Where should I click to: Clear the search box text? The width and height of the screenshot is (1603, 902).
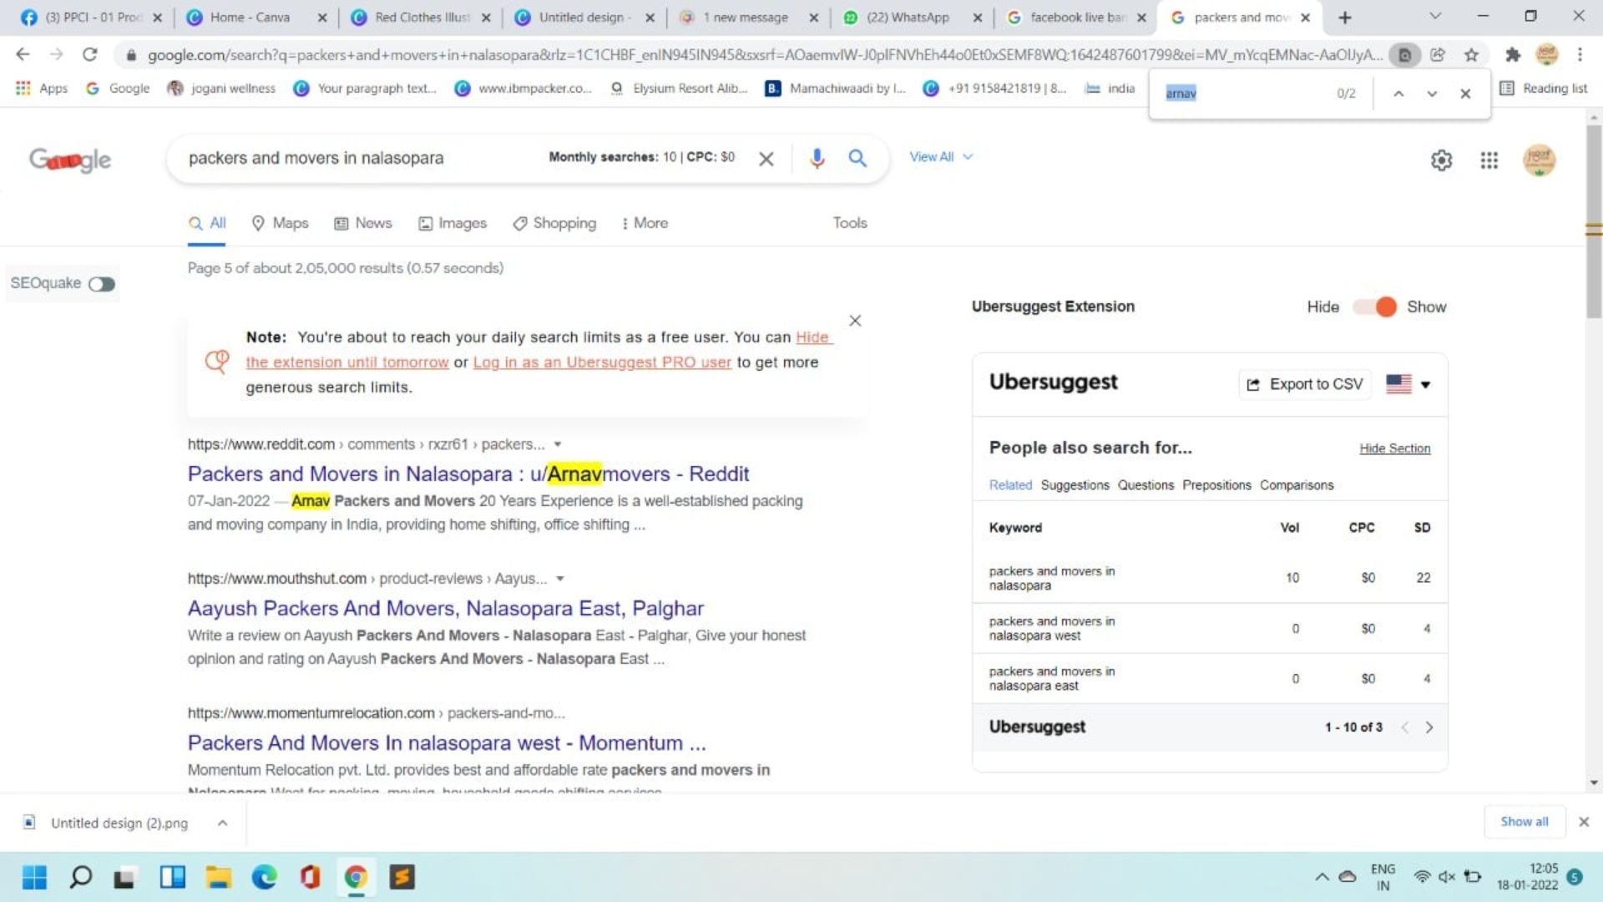coord(766,159)
